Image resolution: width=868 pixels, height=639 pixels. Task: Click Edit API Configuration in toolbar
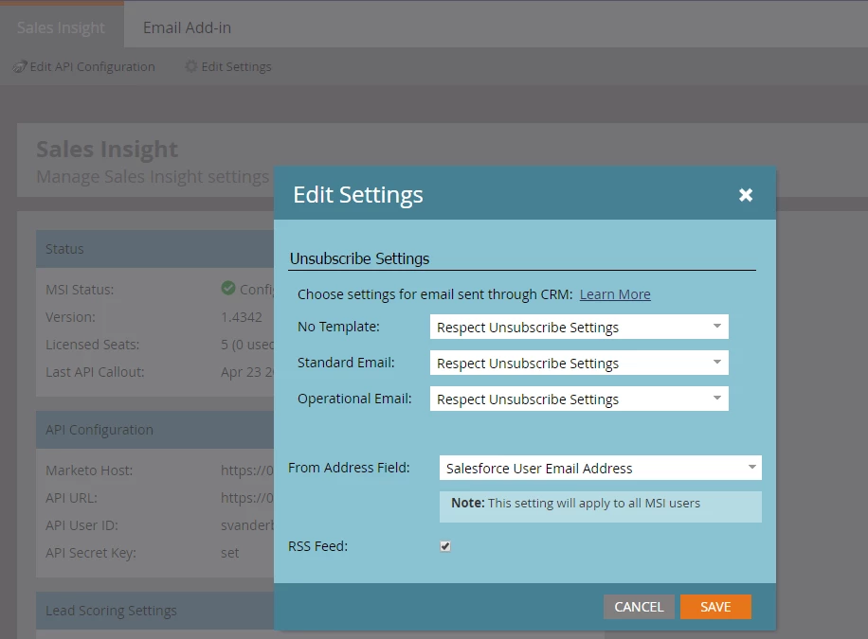83,66
